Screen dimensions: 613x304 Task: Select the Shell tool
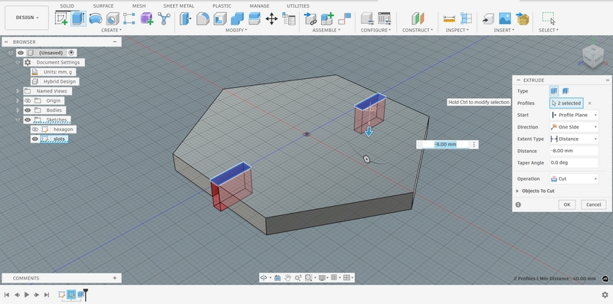click(220, 18)
